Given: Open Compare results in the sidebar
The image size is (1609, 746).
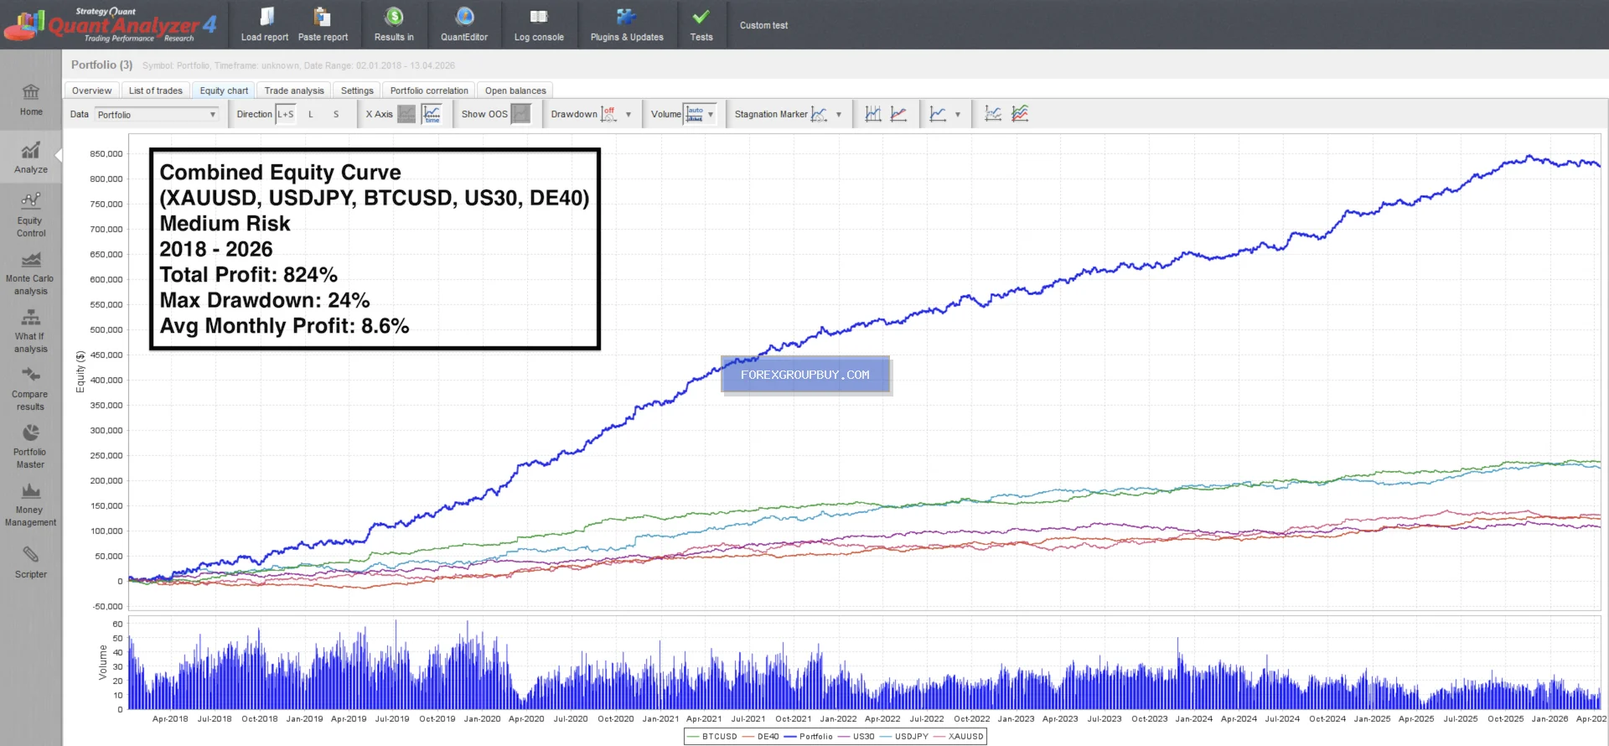Looking at the screenshot, I should click(x=31, y=389).
